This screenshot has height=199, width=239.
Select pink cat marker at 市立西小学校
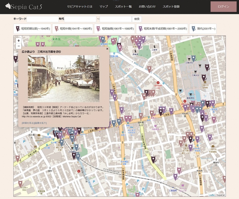tap(20, 184)
